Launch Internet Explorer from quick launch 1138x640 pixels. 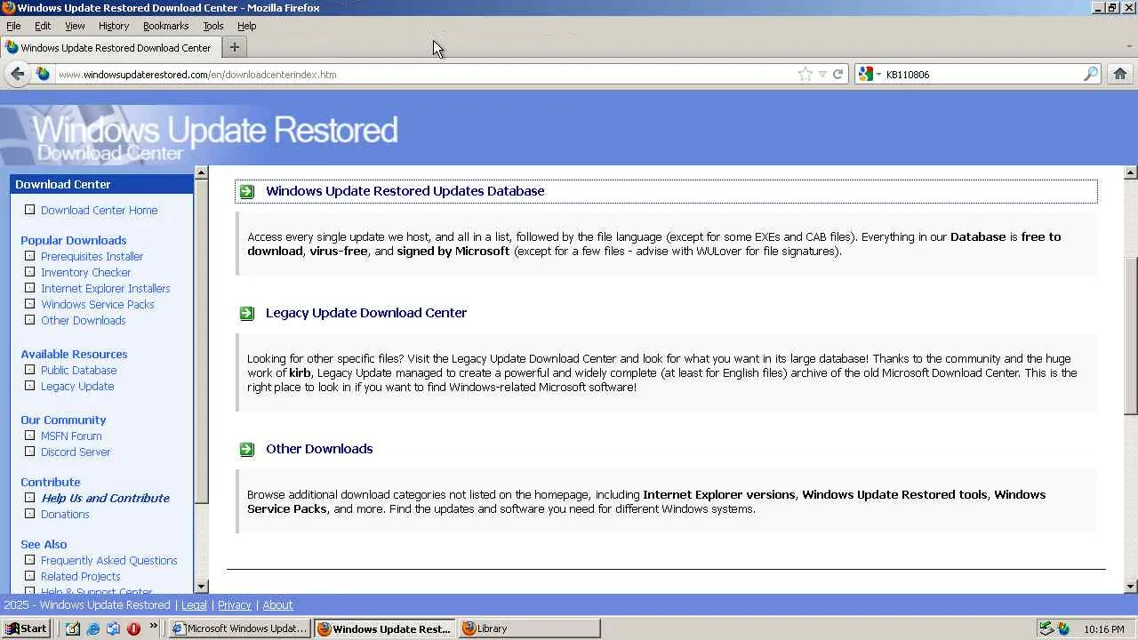pos(92,628)
